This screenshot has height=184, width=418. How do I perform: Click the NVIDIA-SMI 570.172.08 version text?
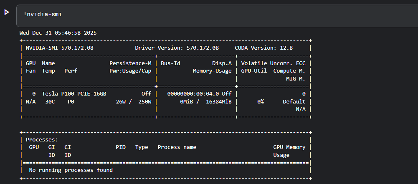point(60,48)
